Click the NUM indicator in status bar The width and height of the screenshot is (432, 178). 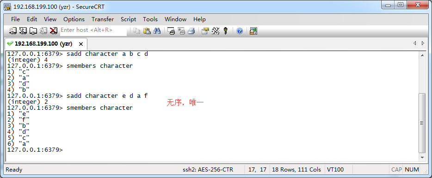(x=412, y=170)
